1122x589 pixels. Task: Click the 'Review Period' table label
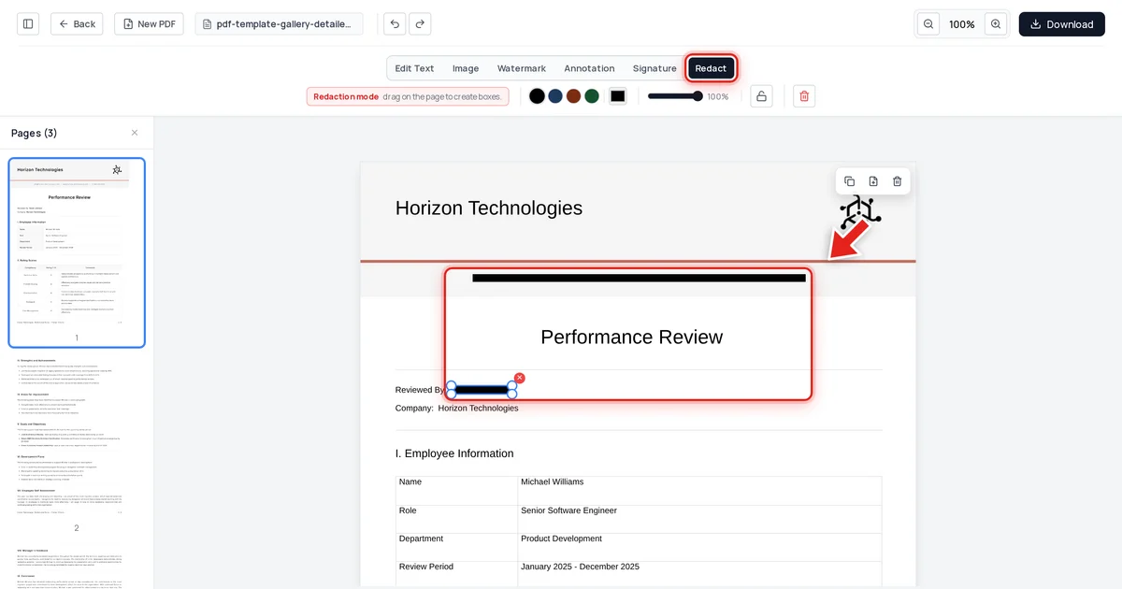point(426,567)
